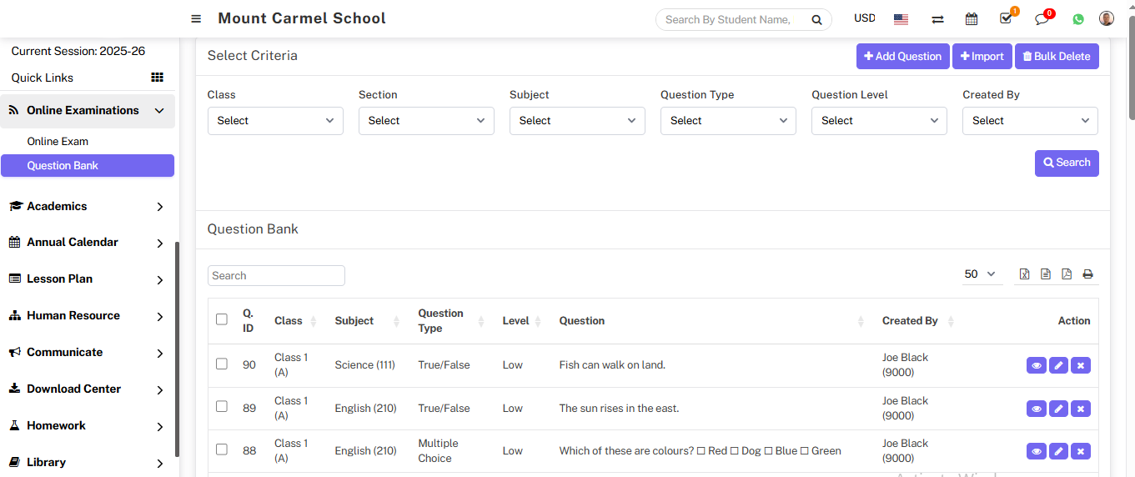Open Online Exam in sidebar
The image size is (1135, 477).
click(58, 142)
